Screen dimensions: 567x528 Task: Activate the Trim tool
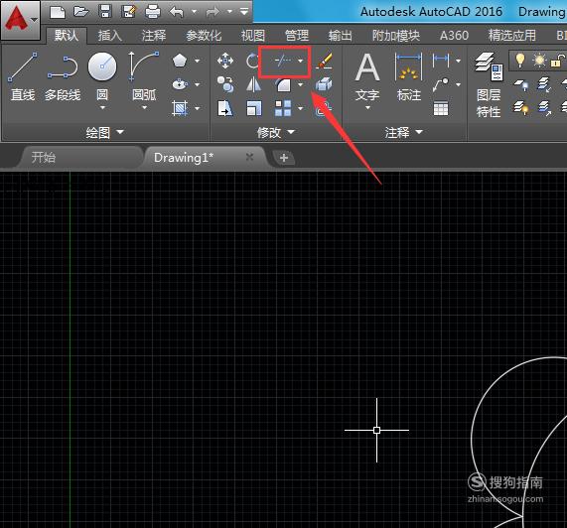pos(283,61)
